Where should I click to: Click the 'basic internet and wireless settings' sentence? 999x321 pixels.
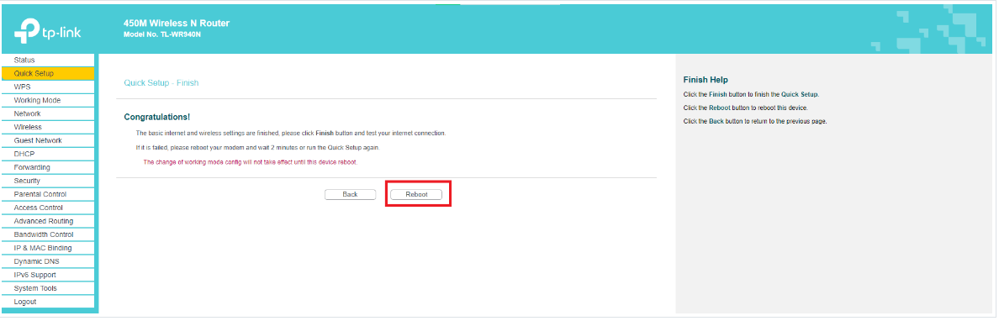click(290, 133)
